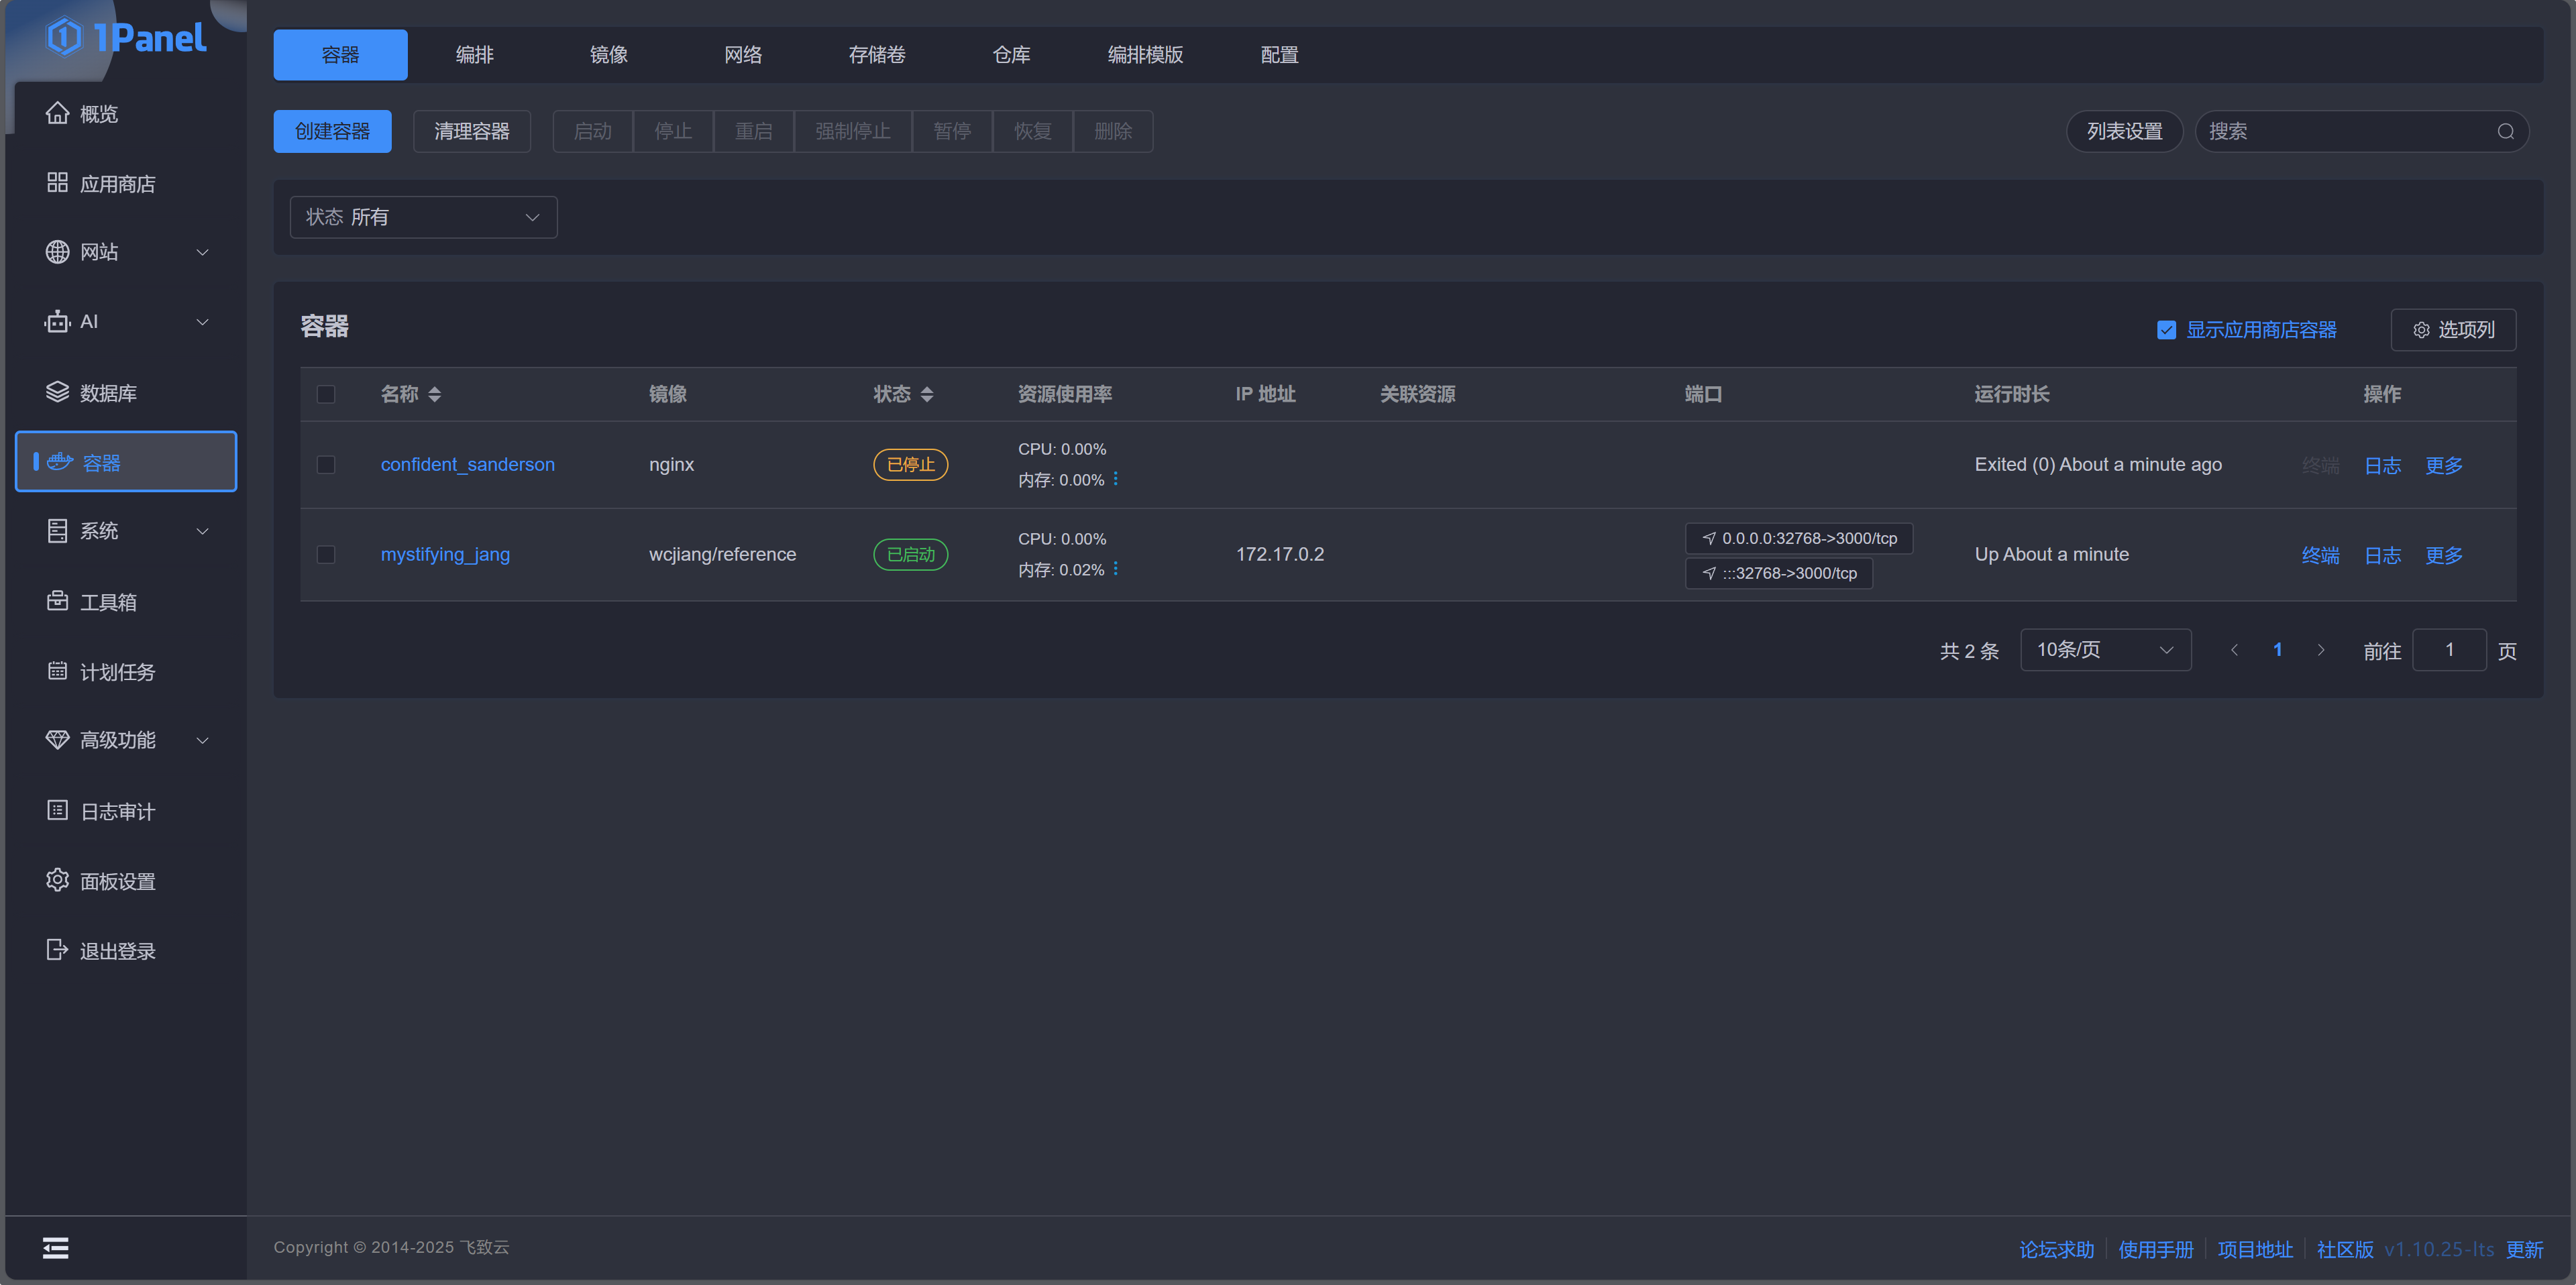2576x1285 pixels.
Task: Open the 状态 所有 filter dropdown
Action: pos(423,217)
